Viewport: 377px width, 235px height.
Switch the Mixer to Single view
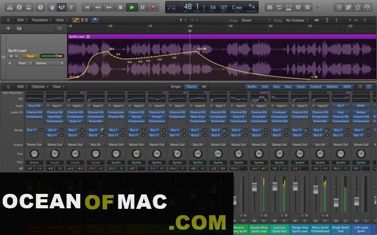click(x=176, y=87)
